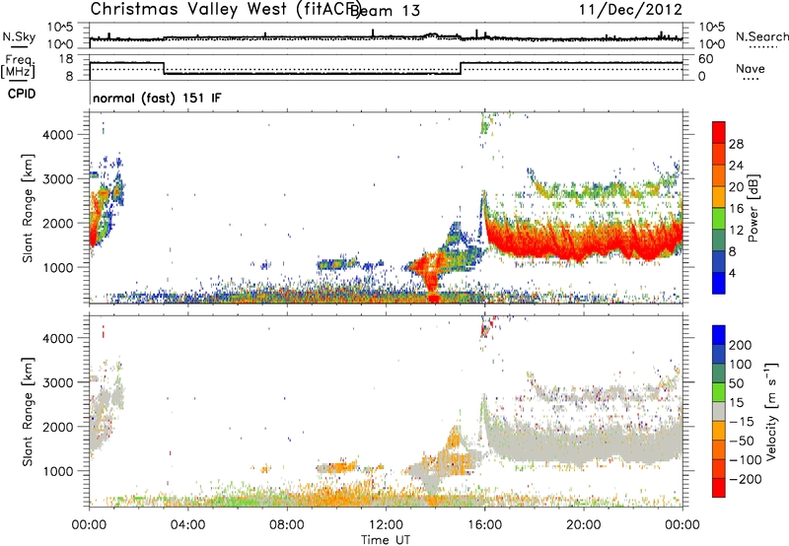Click the "Velocity [m s⁻¹]" colorbar title

tap(771, 411)
